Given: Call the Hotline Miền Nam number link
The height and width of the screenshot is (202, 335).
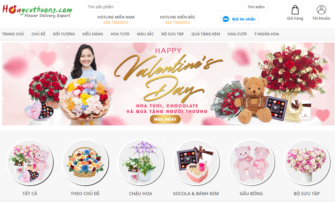Looking at the screenshot, I should 116,22.
